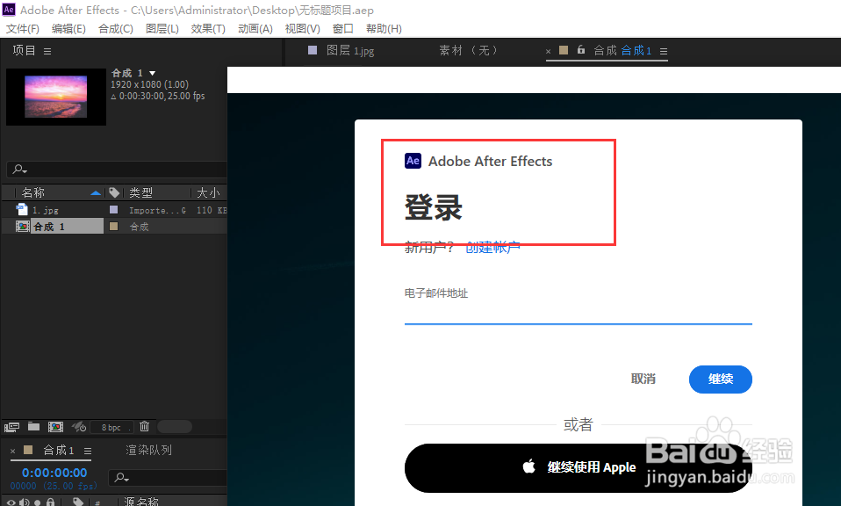Image resolution: width=841 pixels, height=506 pixels.
Task: Open the 合成(C) menu
Action: point(116,28)
